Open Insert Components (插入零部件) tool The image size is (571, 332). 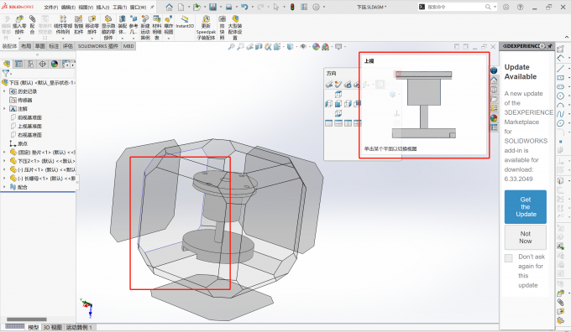pyautogui.click(x=19, y=24)
